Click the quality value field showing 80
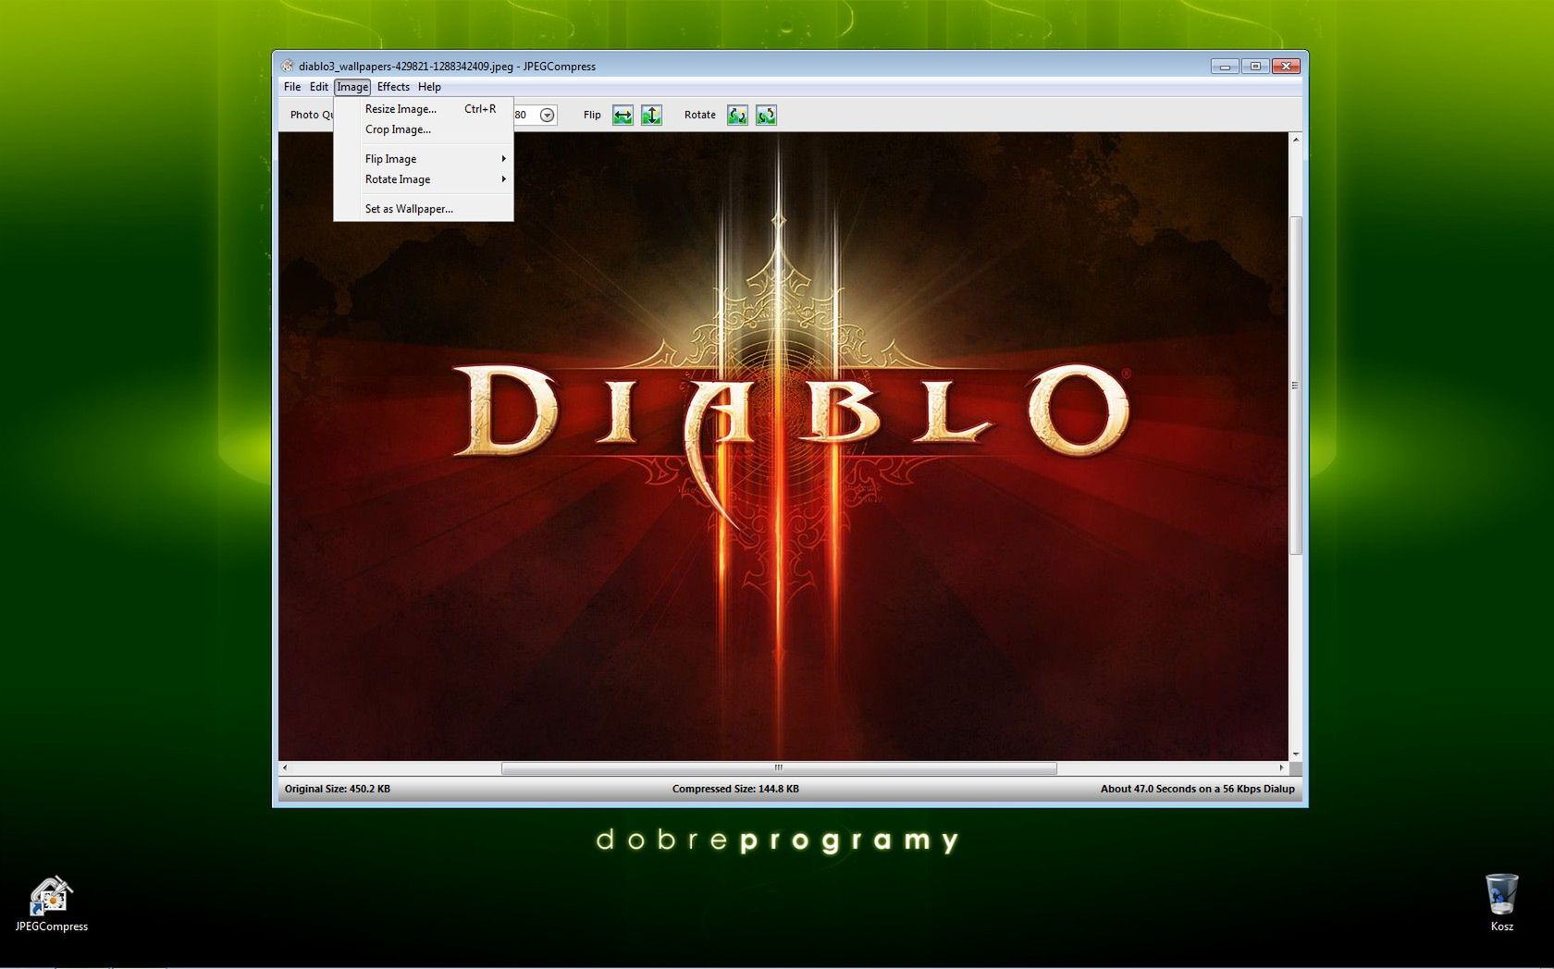The image size is (1554, 969). [x=524, y=115]
